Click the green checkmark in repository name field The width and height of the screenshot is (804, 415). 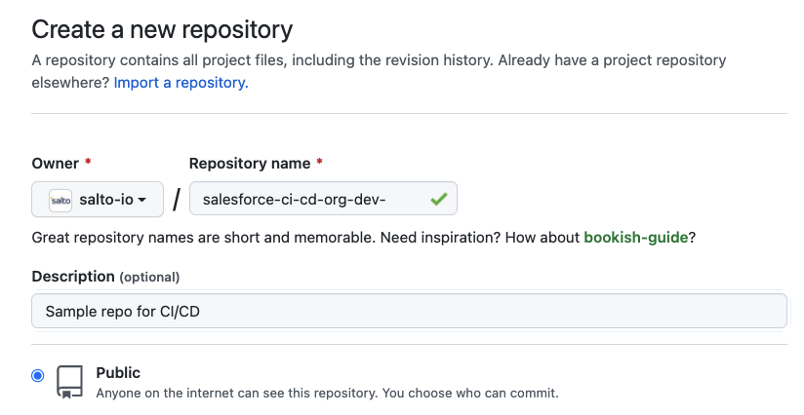click(439, 199)
